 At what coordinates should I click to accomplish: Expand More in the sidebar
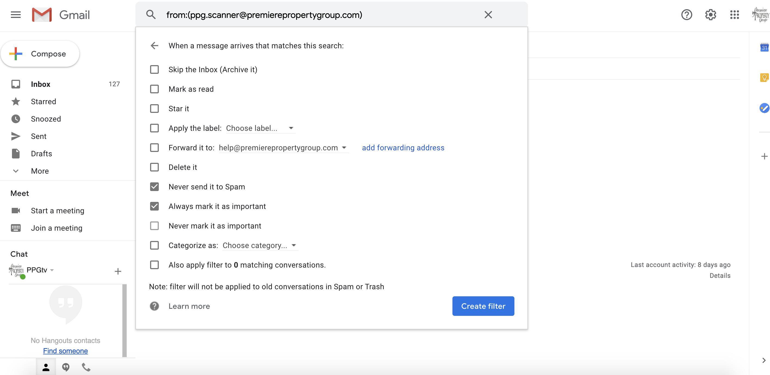click(x=40, y=171)
